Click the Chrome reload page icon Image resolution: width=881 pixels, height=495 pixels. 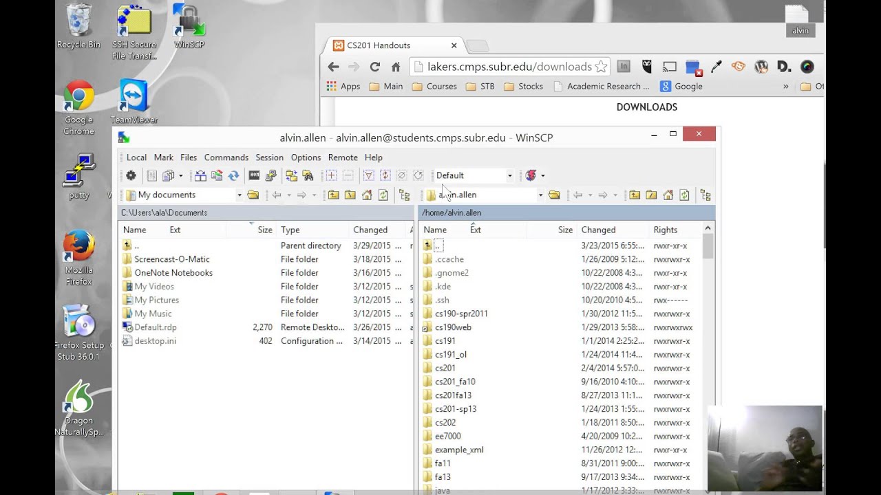click(x=374, y=67)
